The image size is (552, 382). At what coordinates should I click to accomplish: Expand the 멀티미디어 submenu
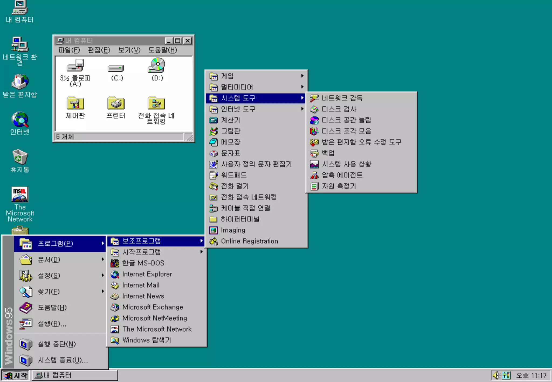[x=256, y=87]
